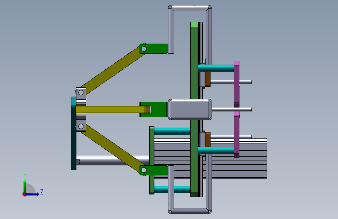This screenshot has width=338, height=219.
Task: Select the horizontal olive center link arm
Action: [x=112, y=109]
